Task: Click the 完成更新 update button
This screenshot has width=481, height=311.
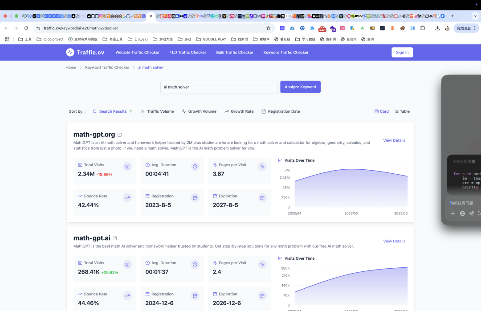Action: click(x=466, y=28)
